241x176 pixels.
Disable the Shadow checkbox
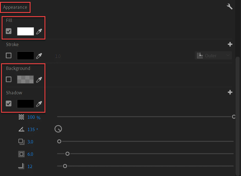[9, 103]
